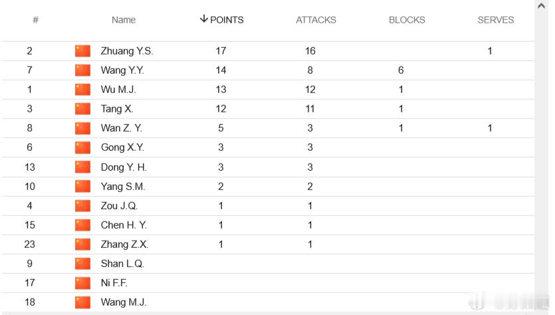Viewport: 555px width, 315px height.
Task: Click the China flag beside Zhuang Y.S.
Action: (x=82, y=51)
